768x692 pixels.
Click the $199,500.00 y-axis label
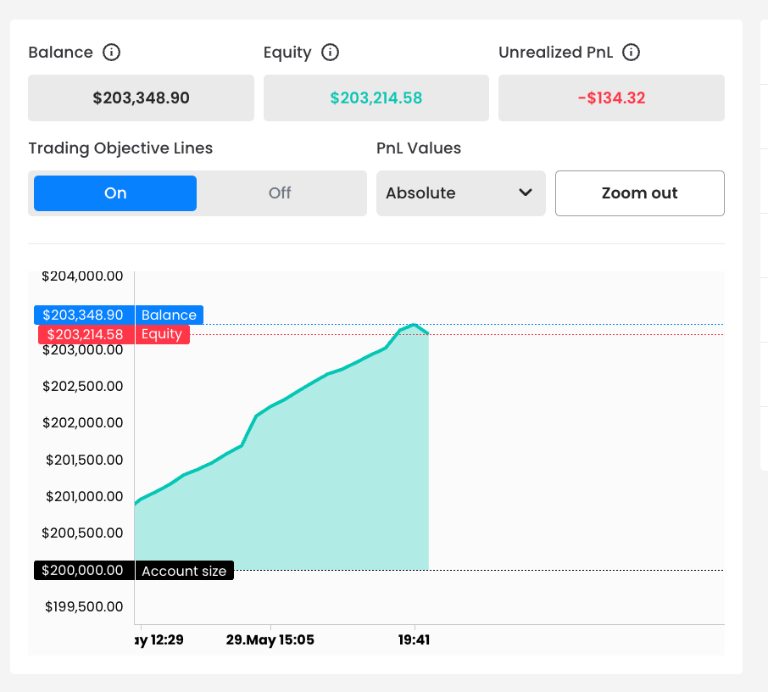point(82,606)
